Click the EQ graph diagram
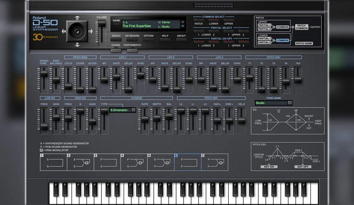This screenshot has height=205, width=354. click(288, 121)
